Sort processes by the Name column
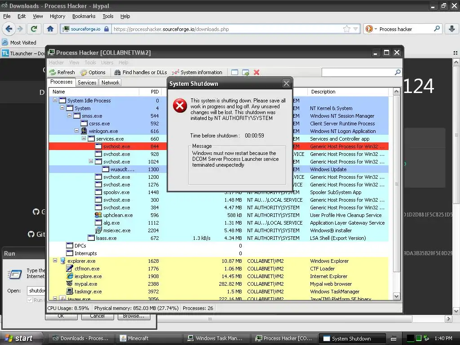This screenshot has width=460, height=345. tap(94, 92)
